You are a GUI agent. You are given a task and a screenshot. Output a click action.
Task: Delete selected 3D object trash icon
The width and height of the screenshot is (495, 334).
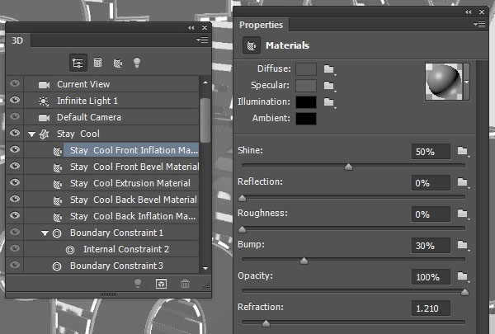point(186,284)
